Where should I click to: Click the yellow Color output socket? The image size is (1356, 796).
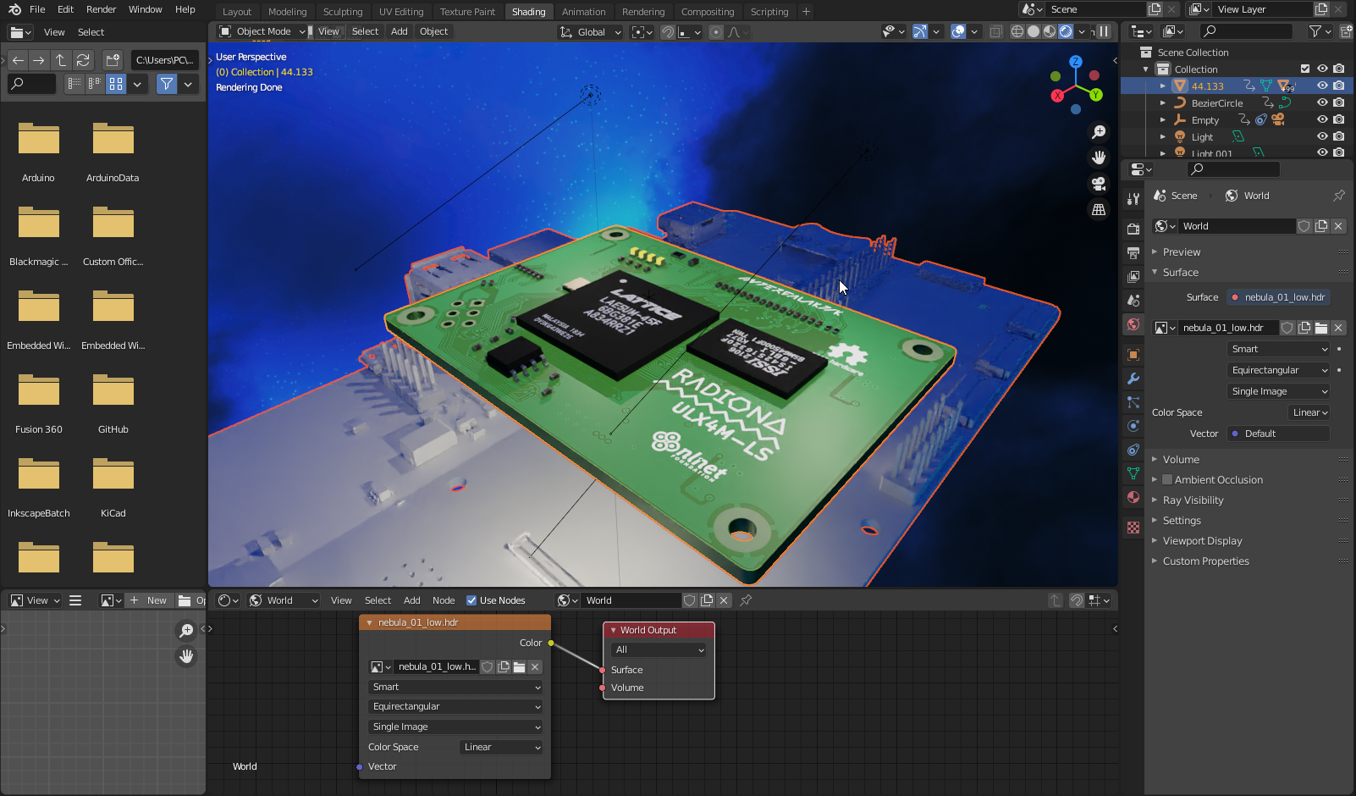click(x=551, y=644)
